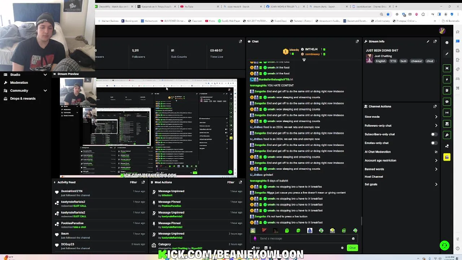
Task: Click the yellow clapperboard clip icon
Action: pyautogui.click(x=447, y=157)
